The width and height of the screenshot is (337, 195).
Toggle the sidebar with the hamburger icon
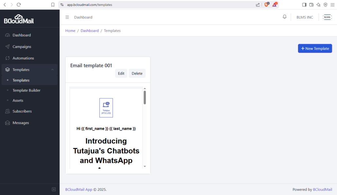point(67,17)
